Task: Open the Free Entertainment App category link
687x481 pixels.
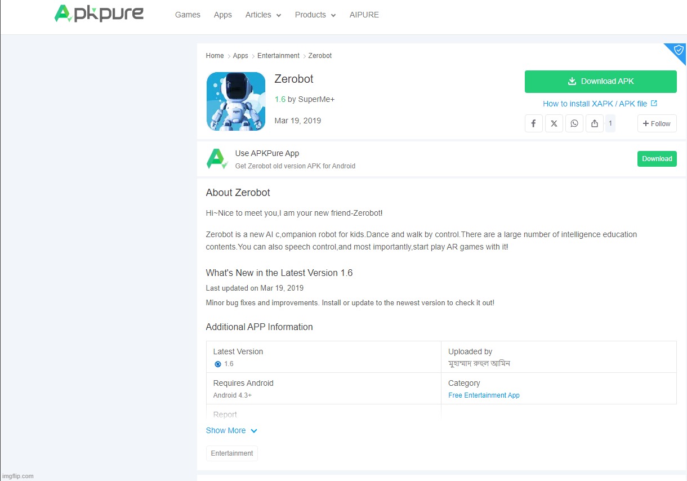Action: (484, 395)
